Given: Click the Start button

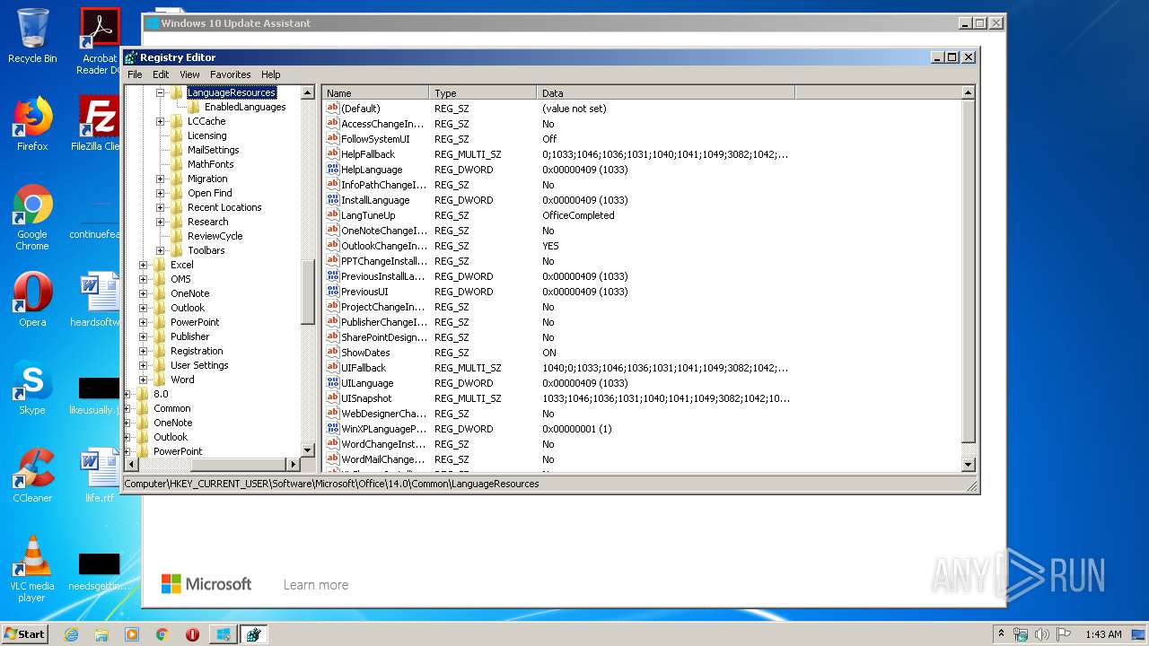Looking at the screenshot, I should [x=25, y=633].
